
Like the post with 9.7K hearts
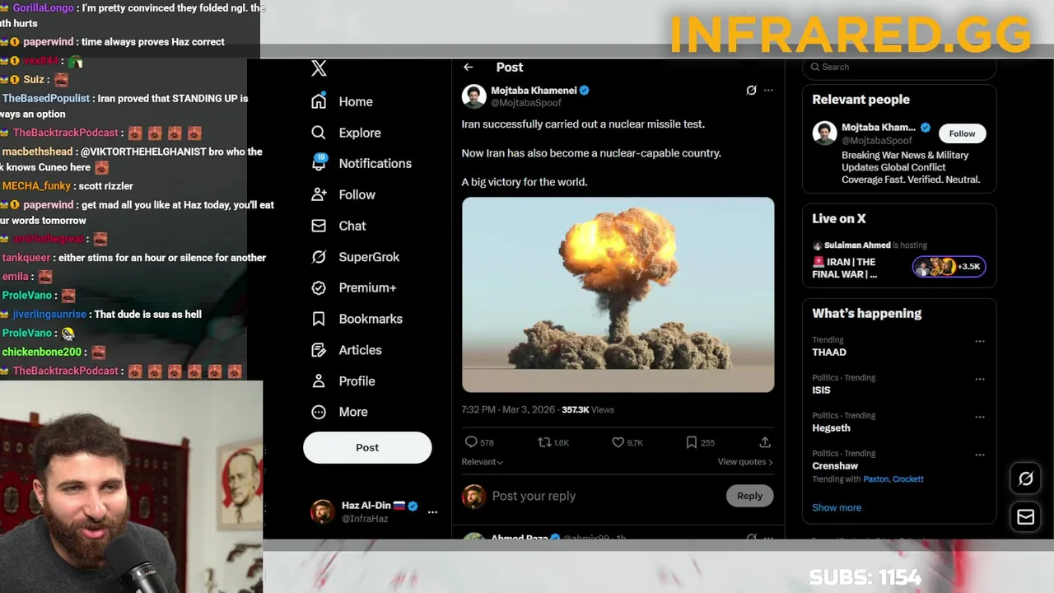pos(618,442)
